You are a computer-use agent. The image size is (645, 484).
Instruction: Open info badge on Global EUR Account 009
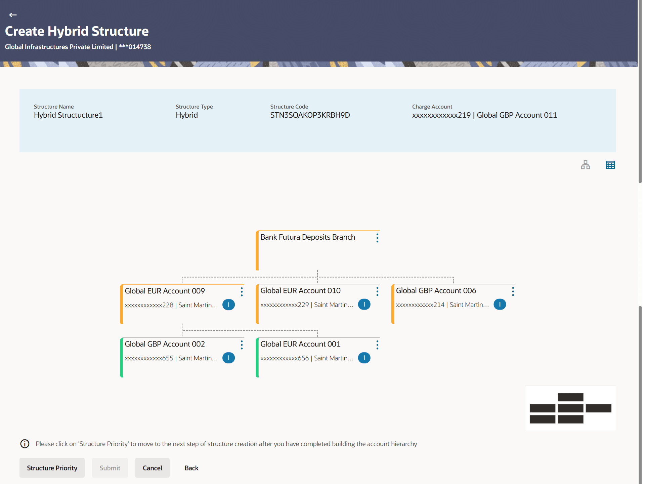click(228, 305)
